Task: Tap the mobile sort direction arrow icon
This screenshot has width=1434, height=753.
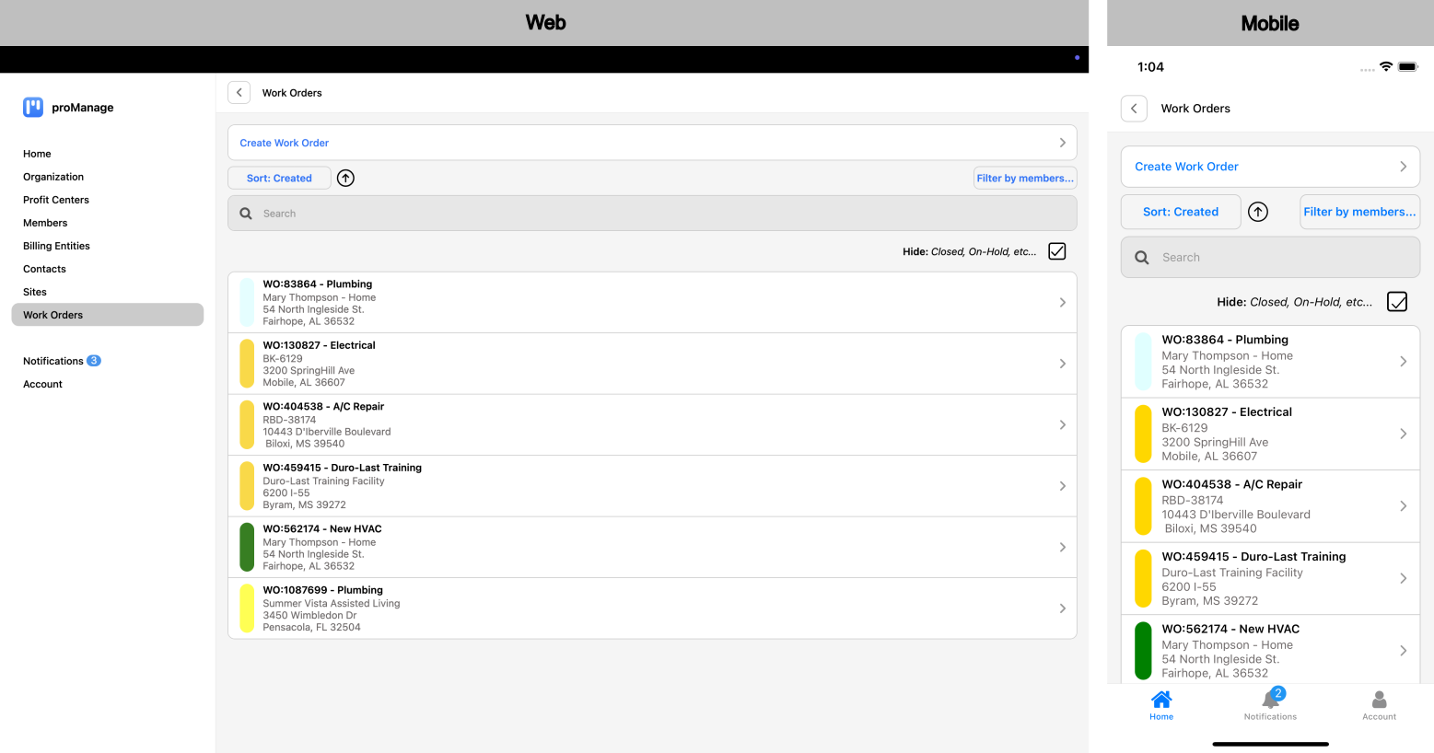Action: 1258,212
